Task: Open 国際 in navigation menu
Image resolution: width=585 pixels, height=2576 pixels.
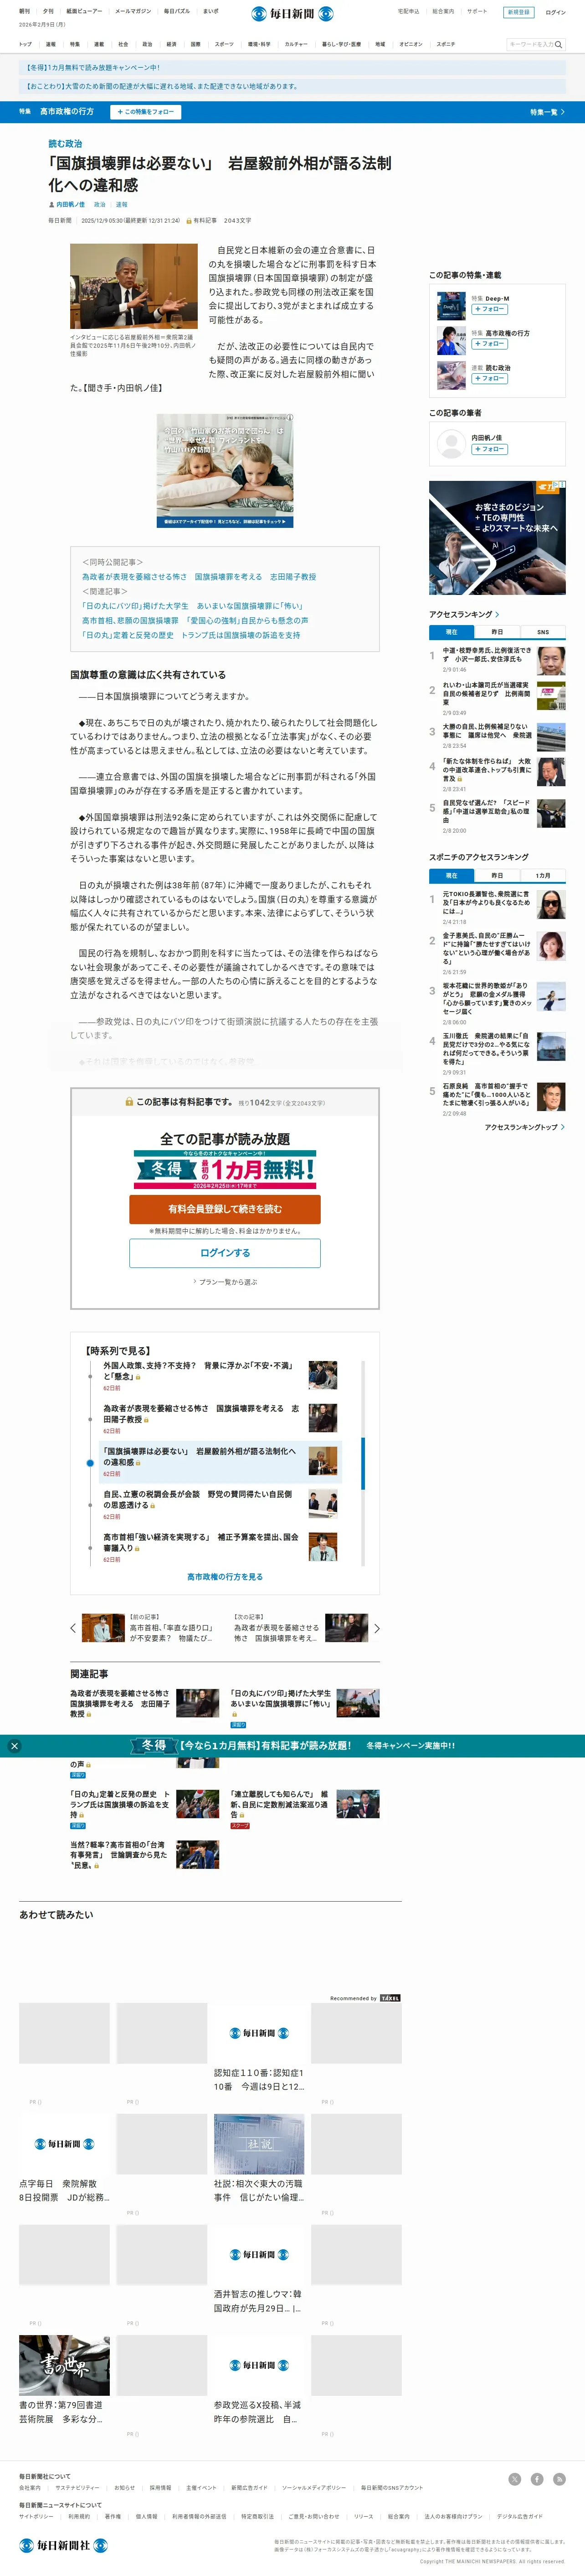Action: click(195, 44)
